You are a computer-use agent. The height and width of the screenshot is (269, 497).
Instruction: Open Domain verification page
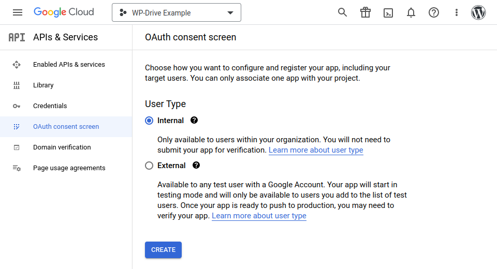point(62,147)
